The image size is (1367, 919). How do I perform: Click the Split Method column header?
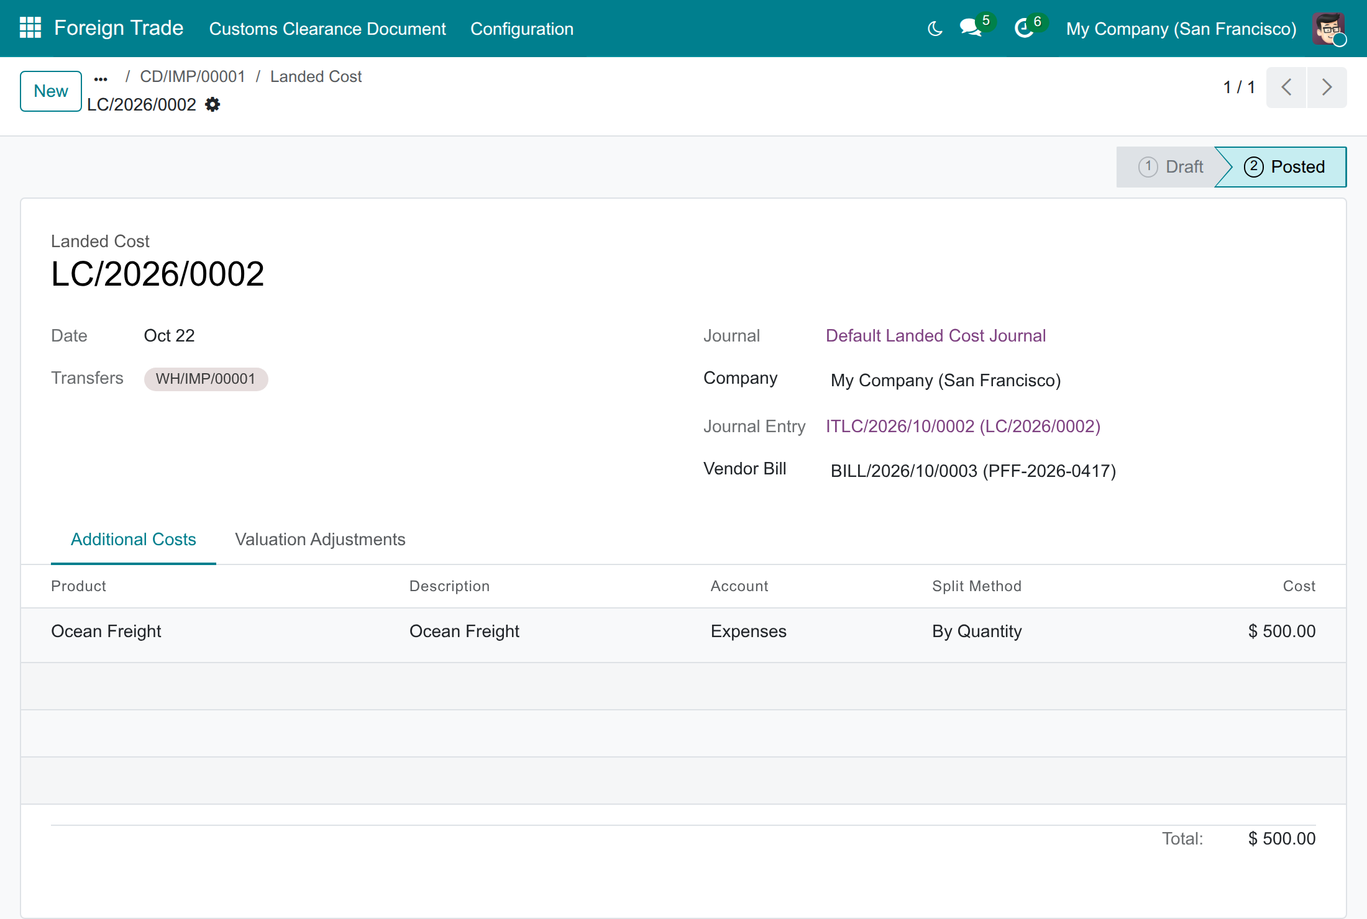(x=977, y=586)
